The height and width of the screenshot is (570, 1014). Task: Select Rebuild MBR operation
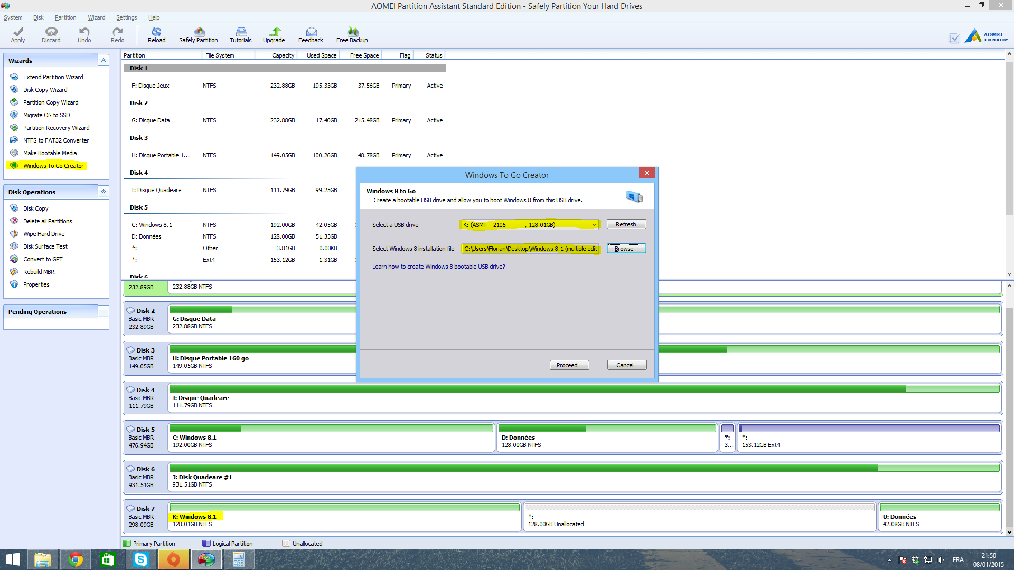point(39,272)
